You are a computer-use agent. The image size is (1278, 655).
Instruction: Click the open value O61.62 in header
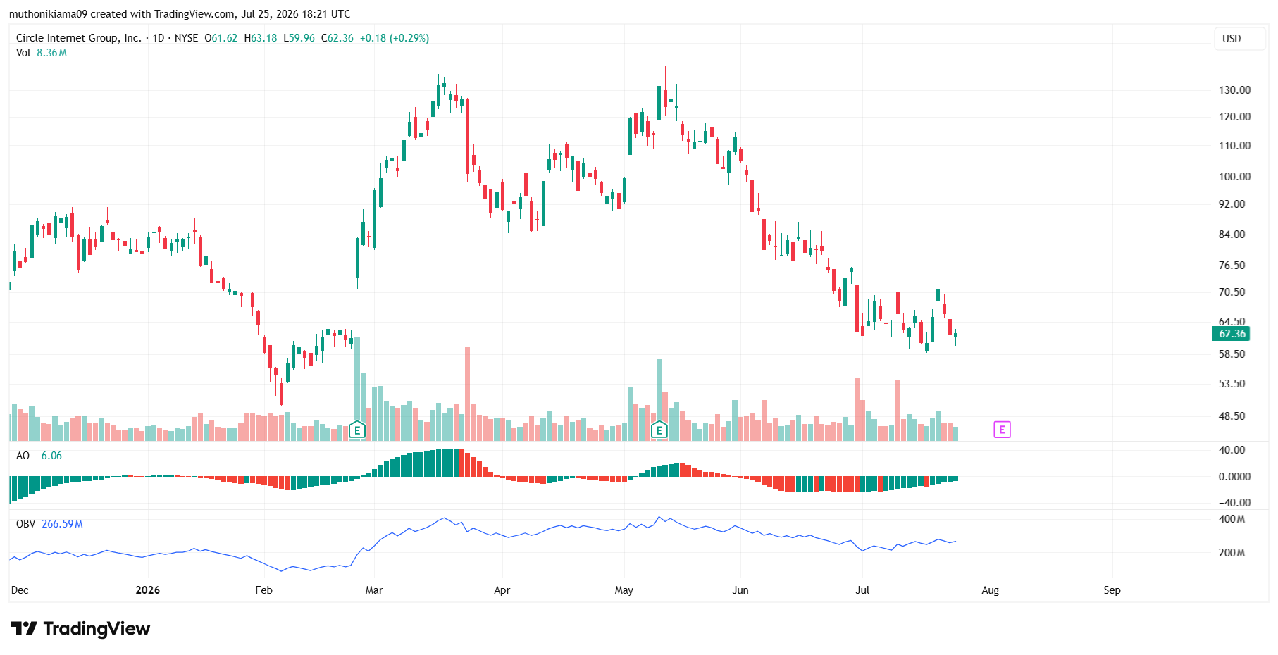[x=221, y=38]
